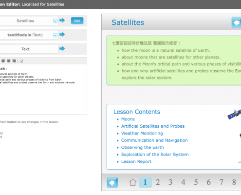Go to lesson page 2

tap(158, 182)
